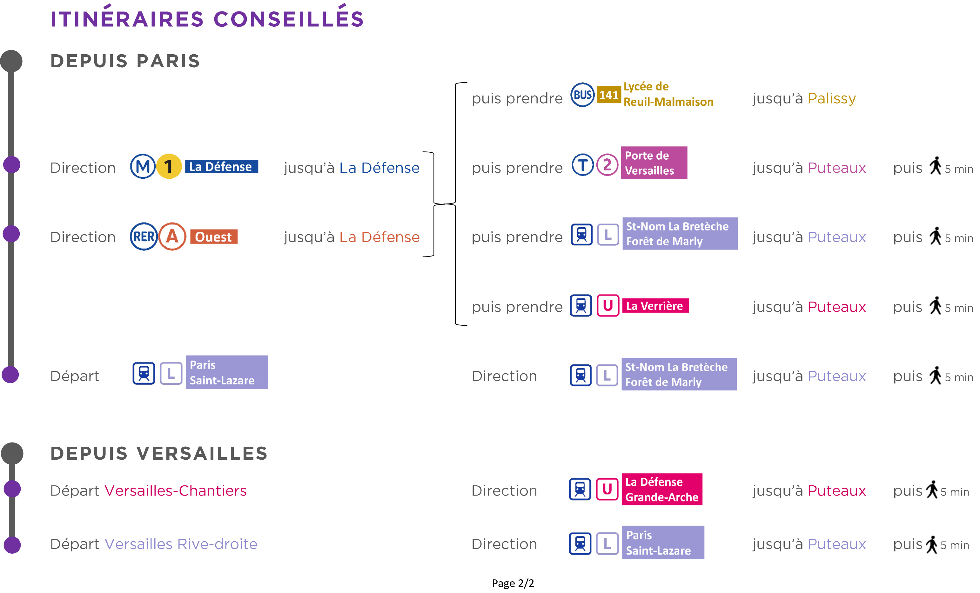980x593 pixels.
Task: Click the L line icon beside Paris Saint-Lazare under Départ
Action: point(171,373)
